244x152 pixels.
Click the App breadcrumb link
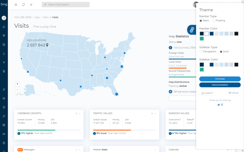[x=37, y=17]
